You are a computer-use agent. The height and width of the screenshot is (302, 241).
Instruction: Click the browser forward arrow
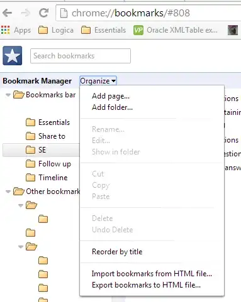point(26,13)
